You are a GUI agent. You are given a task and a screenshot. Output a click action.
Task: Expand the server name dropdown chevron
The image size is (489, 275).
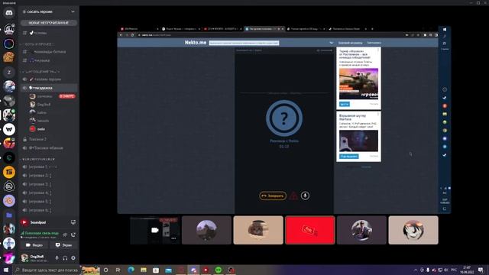point(73,12)
